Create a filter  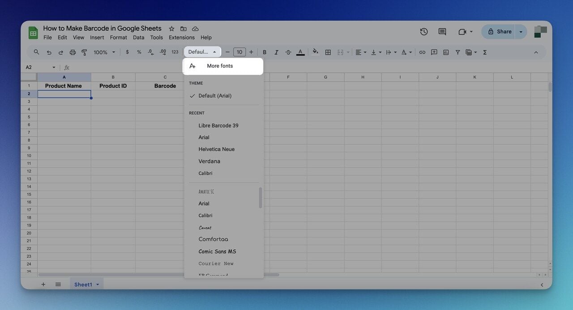pyautogui.click(x=458, y=52)
